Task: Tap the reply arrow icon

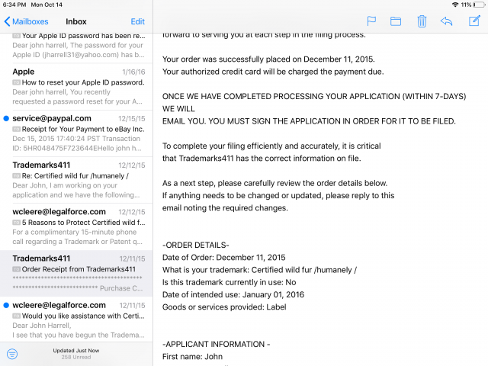Action: [x=447, y=21]
